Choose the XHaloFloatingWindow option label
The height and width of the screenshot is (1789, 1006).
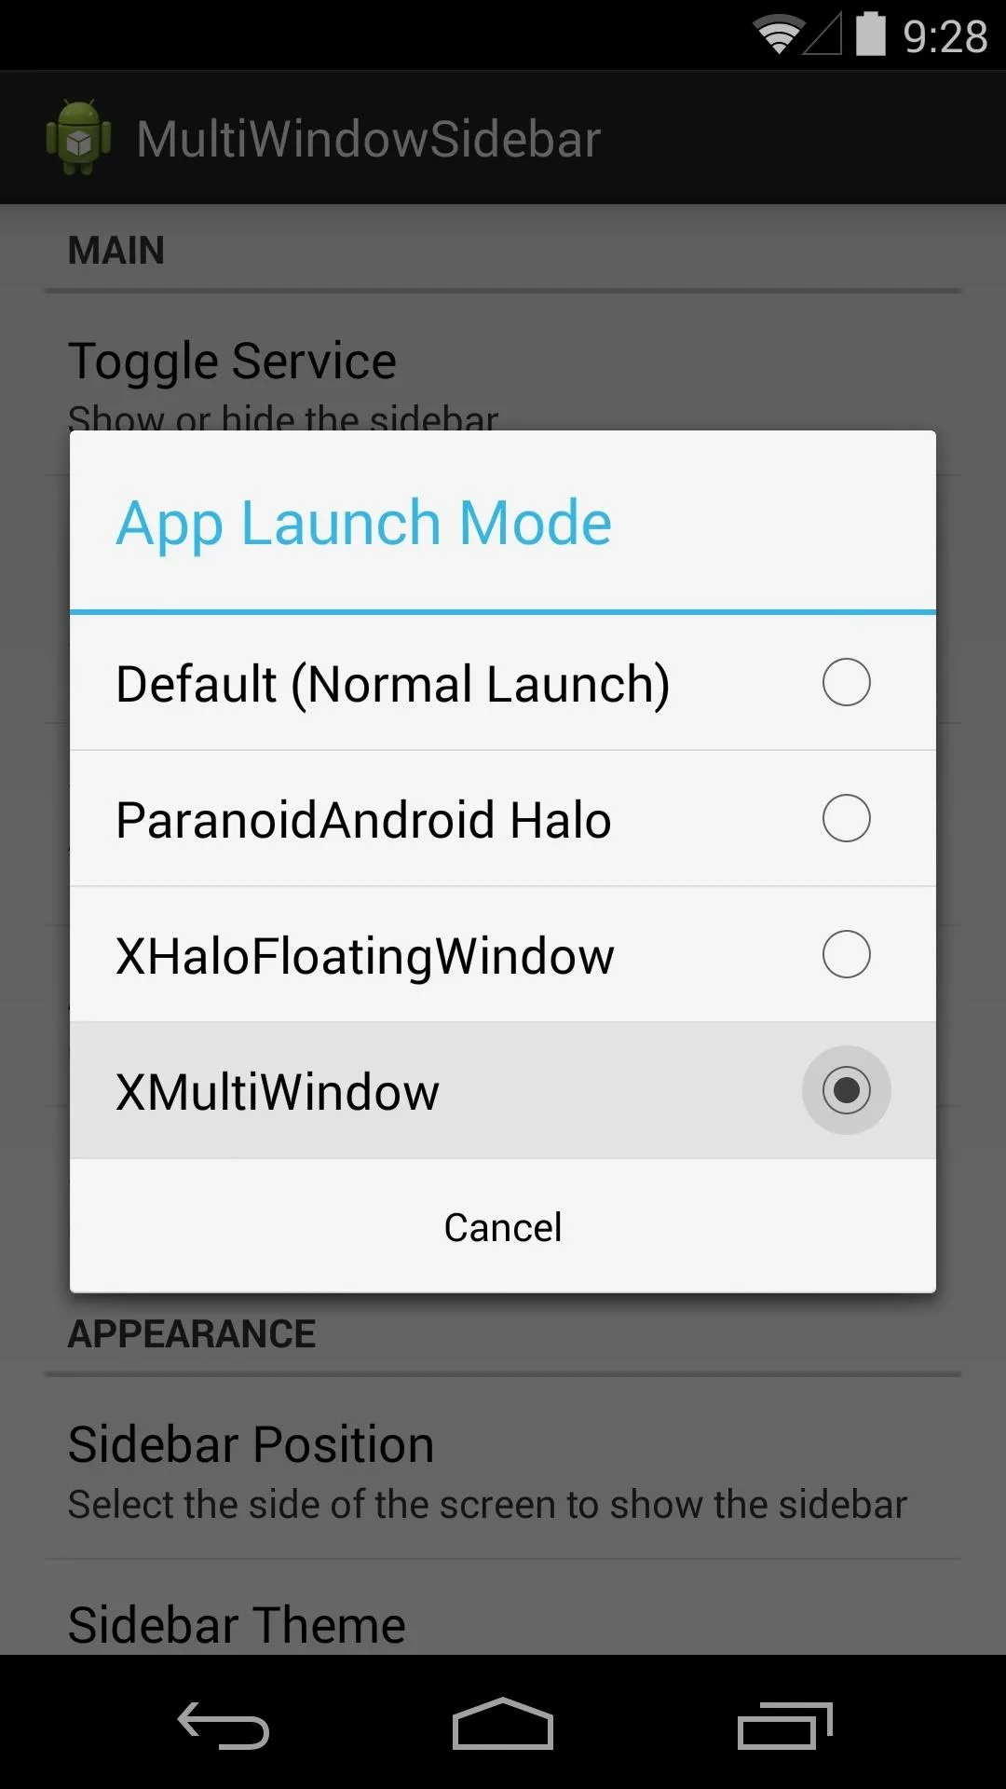point(365,956)
